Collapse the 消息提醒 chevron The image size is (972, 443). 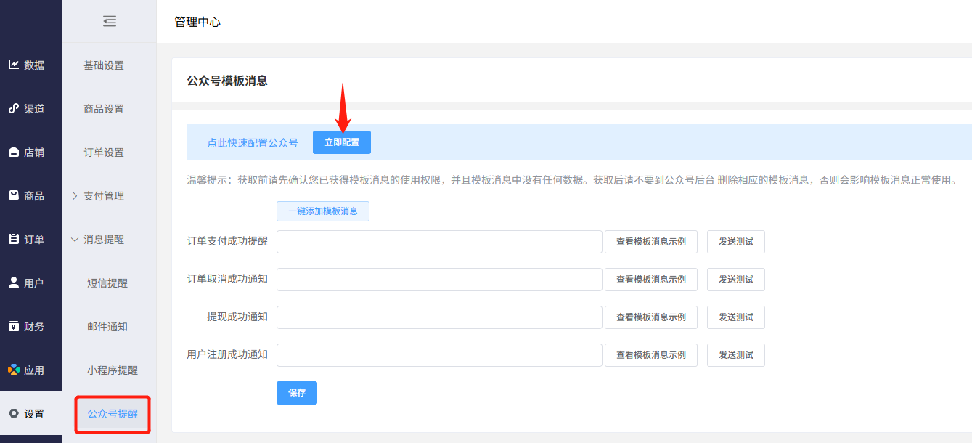pyautogui.click(x=75, y=239)
